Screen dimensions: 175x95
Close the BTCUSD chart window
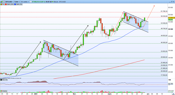coord(173,2)
